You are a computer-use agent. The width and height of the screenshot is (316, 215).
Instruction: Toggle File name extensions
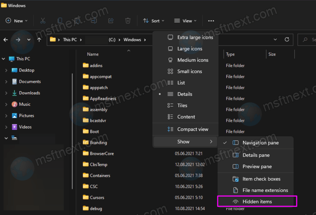[x=256, y=190]
